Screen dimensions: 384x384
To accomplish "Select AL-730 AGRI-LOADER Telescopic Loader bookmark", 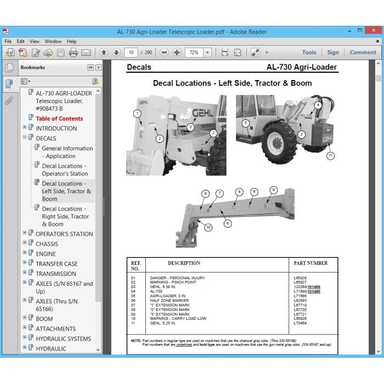I will (x=64, y=101).
